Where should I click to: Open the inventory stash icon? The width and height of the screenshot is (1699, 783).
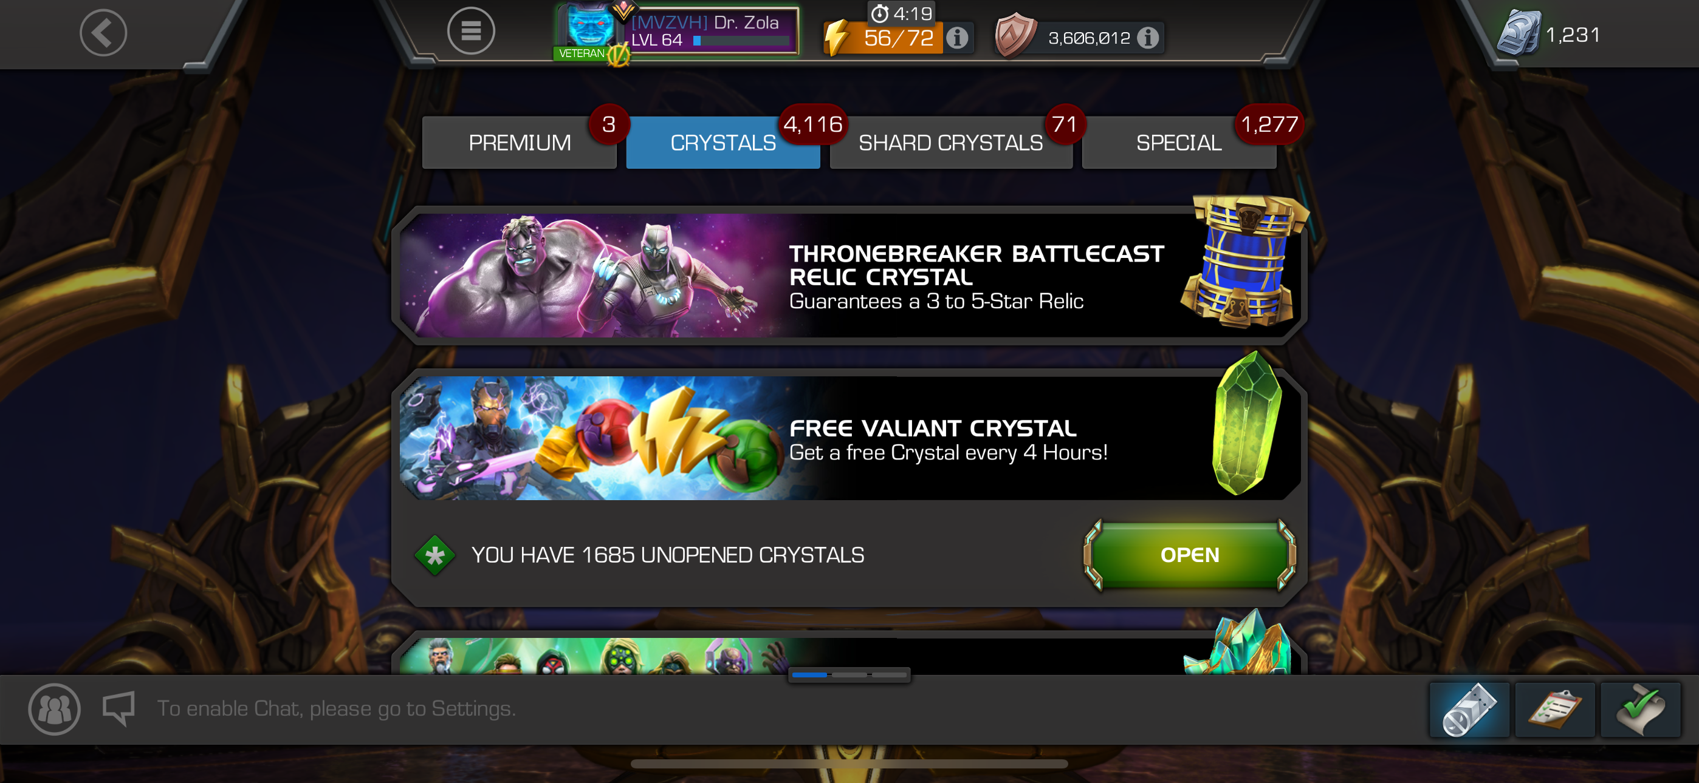coord(1469,710)
